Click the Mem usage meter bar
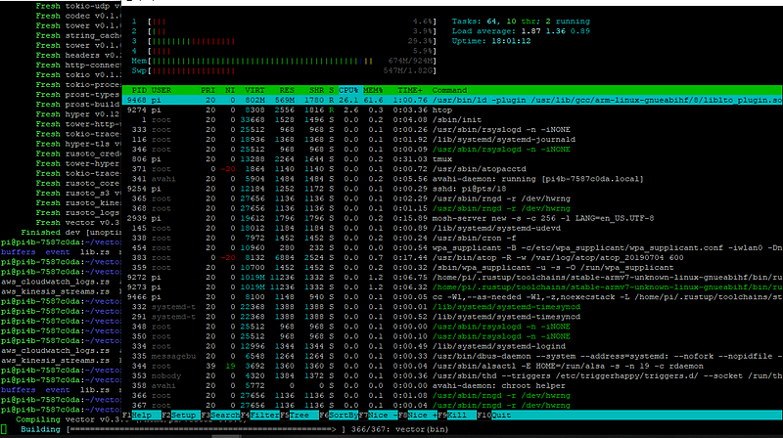Image resolution: width=783 pixels, height=438 pixels. point(284,61)
